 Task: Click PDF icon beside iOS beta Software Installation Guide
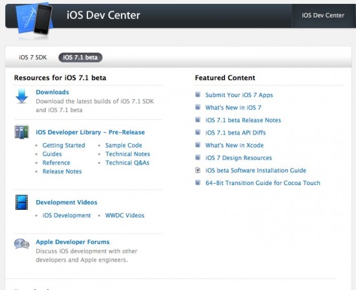[198, 170]
